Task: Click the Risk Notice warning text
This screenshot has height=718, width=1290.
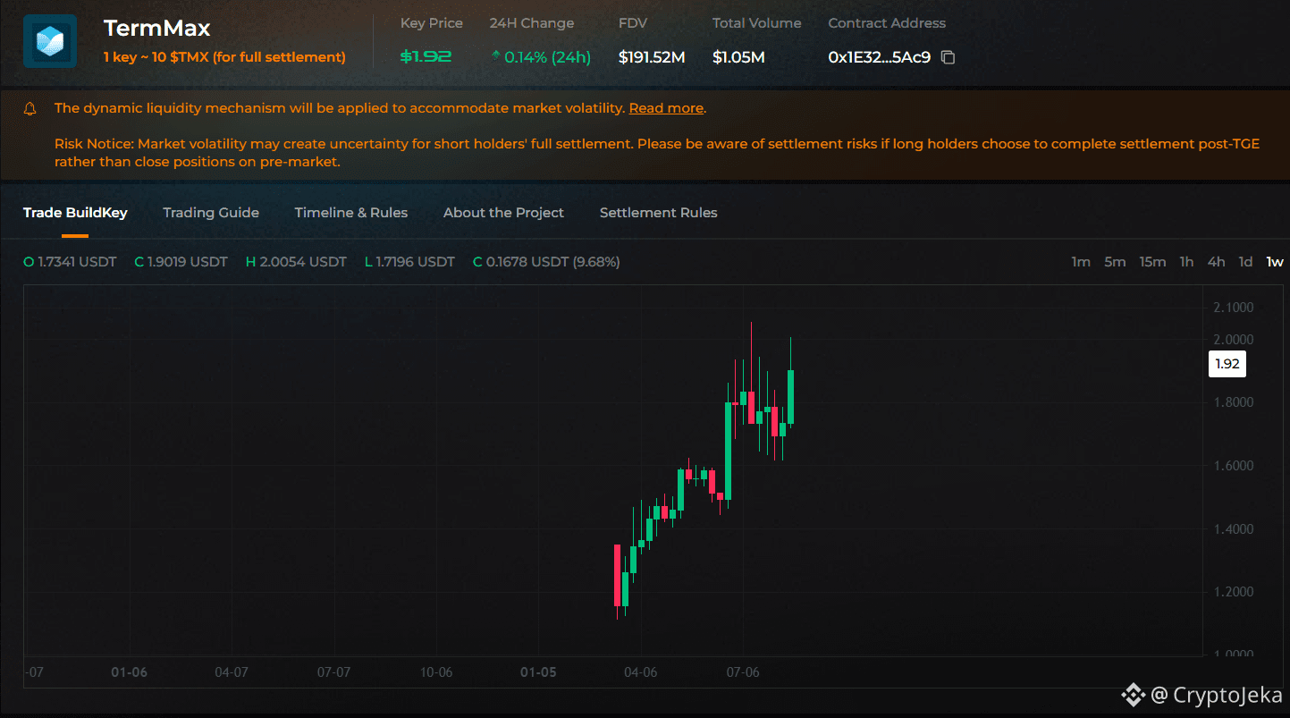Action: [657, 153]
